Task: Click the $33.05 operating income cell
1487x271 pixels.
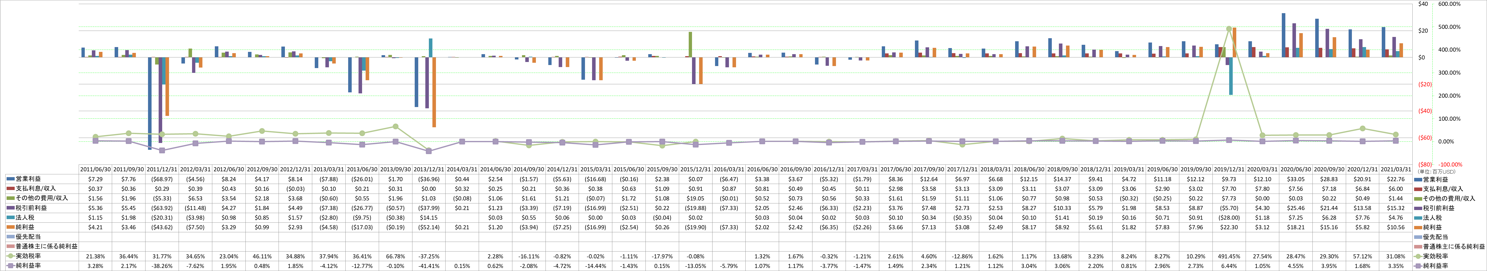Action: pyautogui.click(x=1295, y=179)
